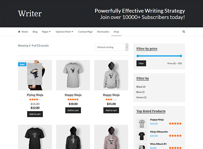Image resolution: width=203 pixels, height=149 pixels.
Task: Click the Sale! badge on Flying Ninja
Action: [22, 64]
